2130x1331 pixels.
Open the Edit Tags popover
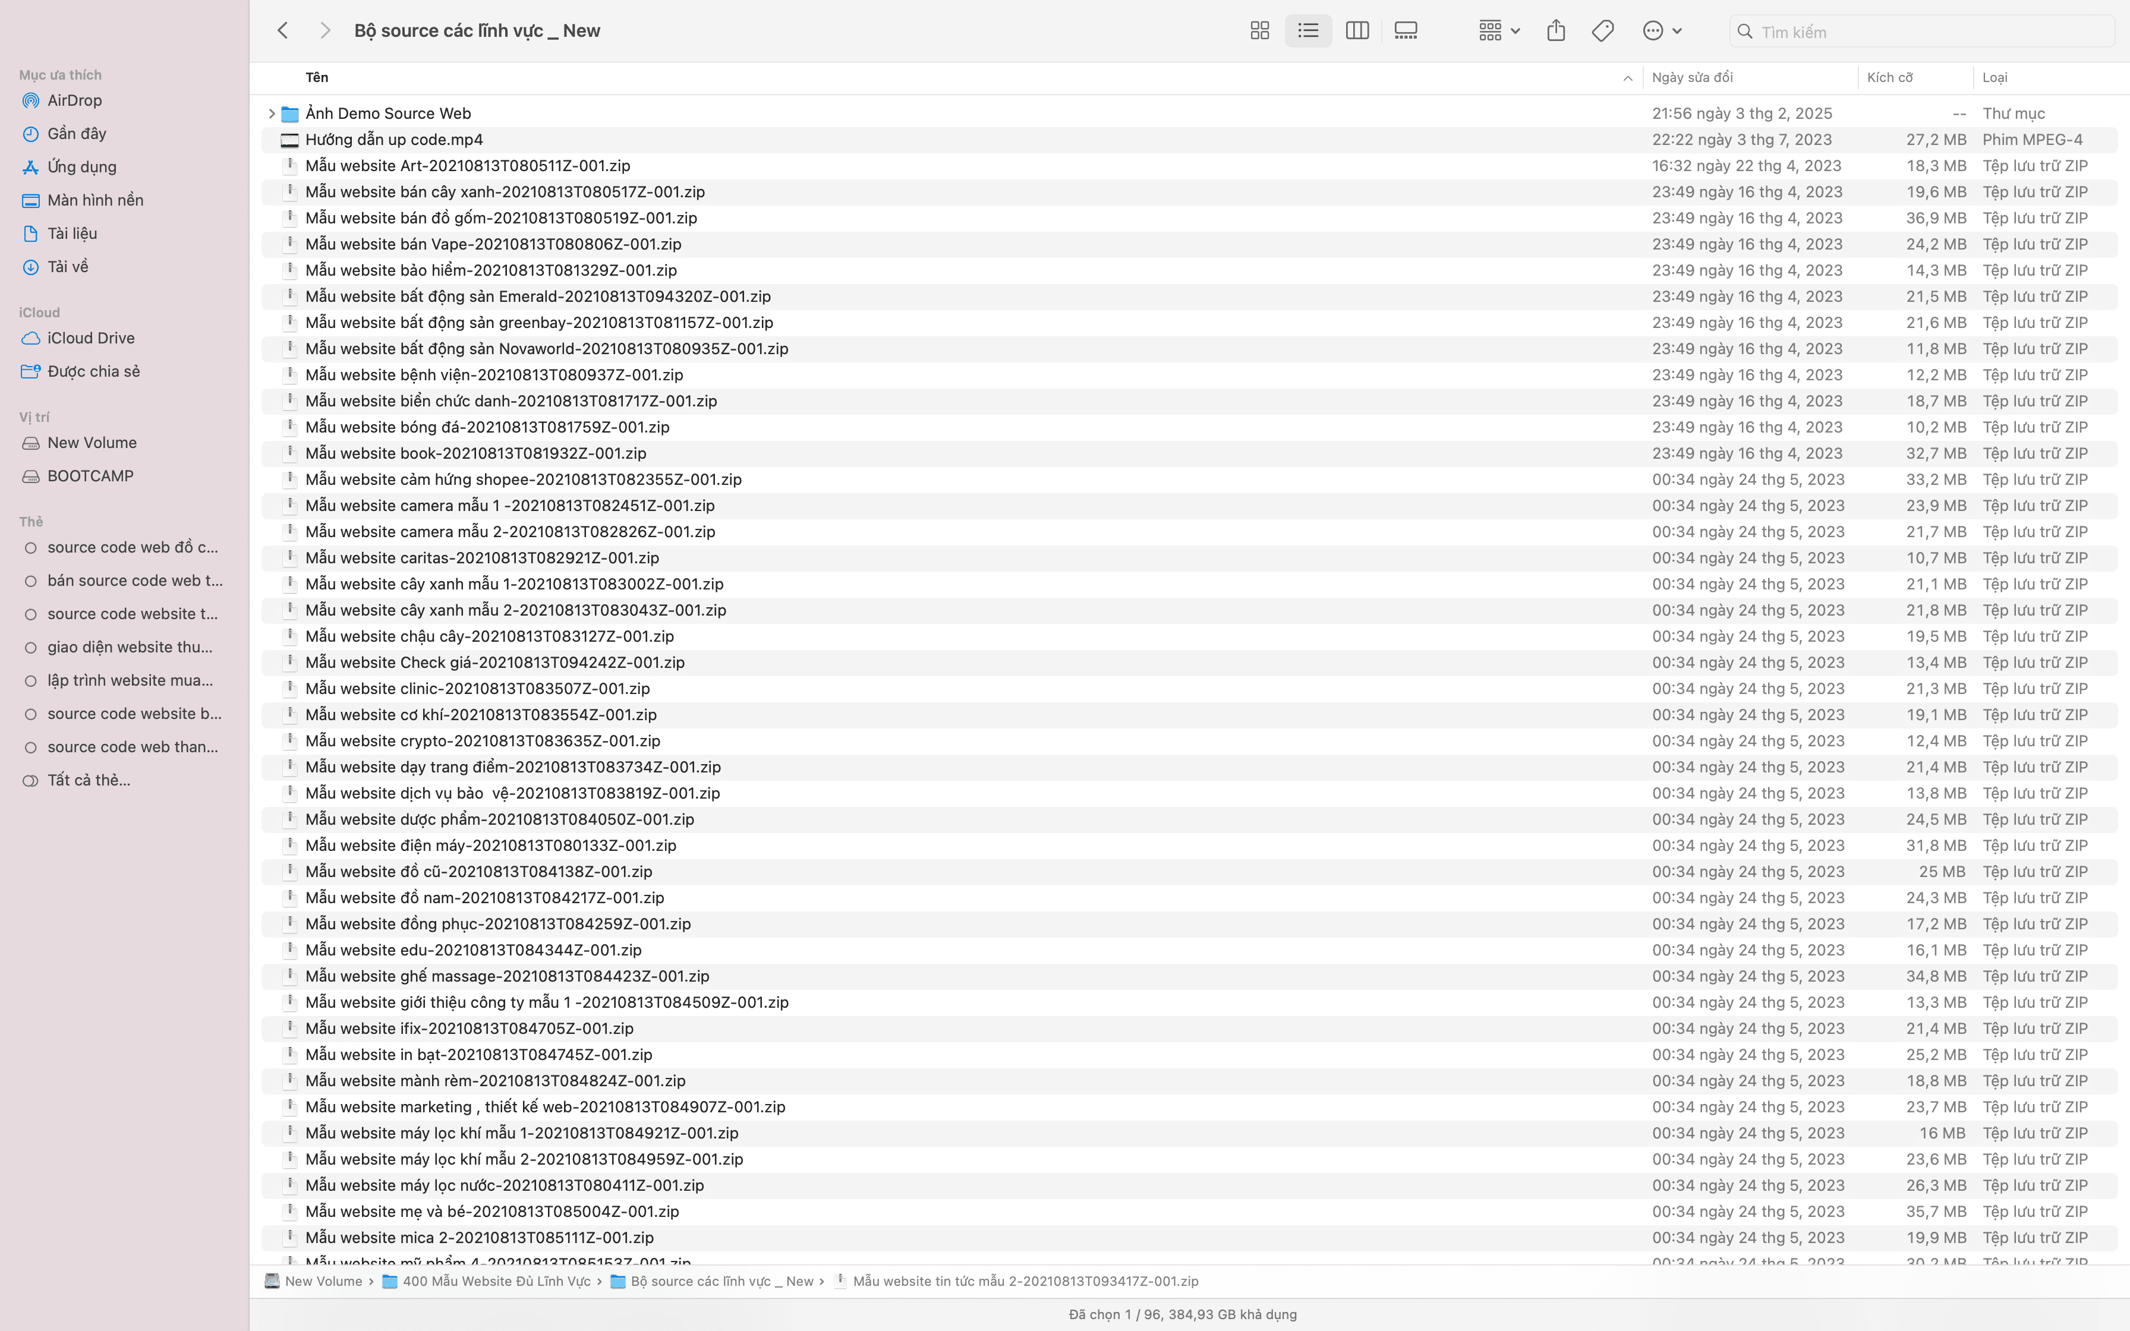click(1603, 30)
